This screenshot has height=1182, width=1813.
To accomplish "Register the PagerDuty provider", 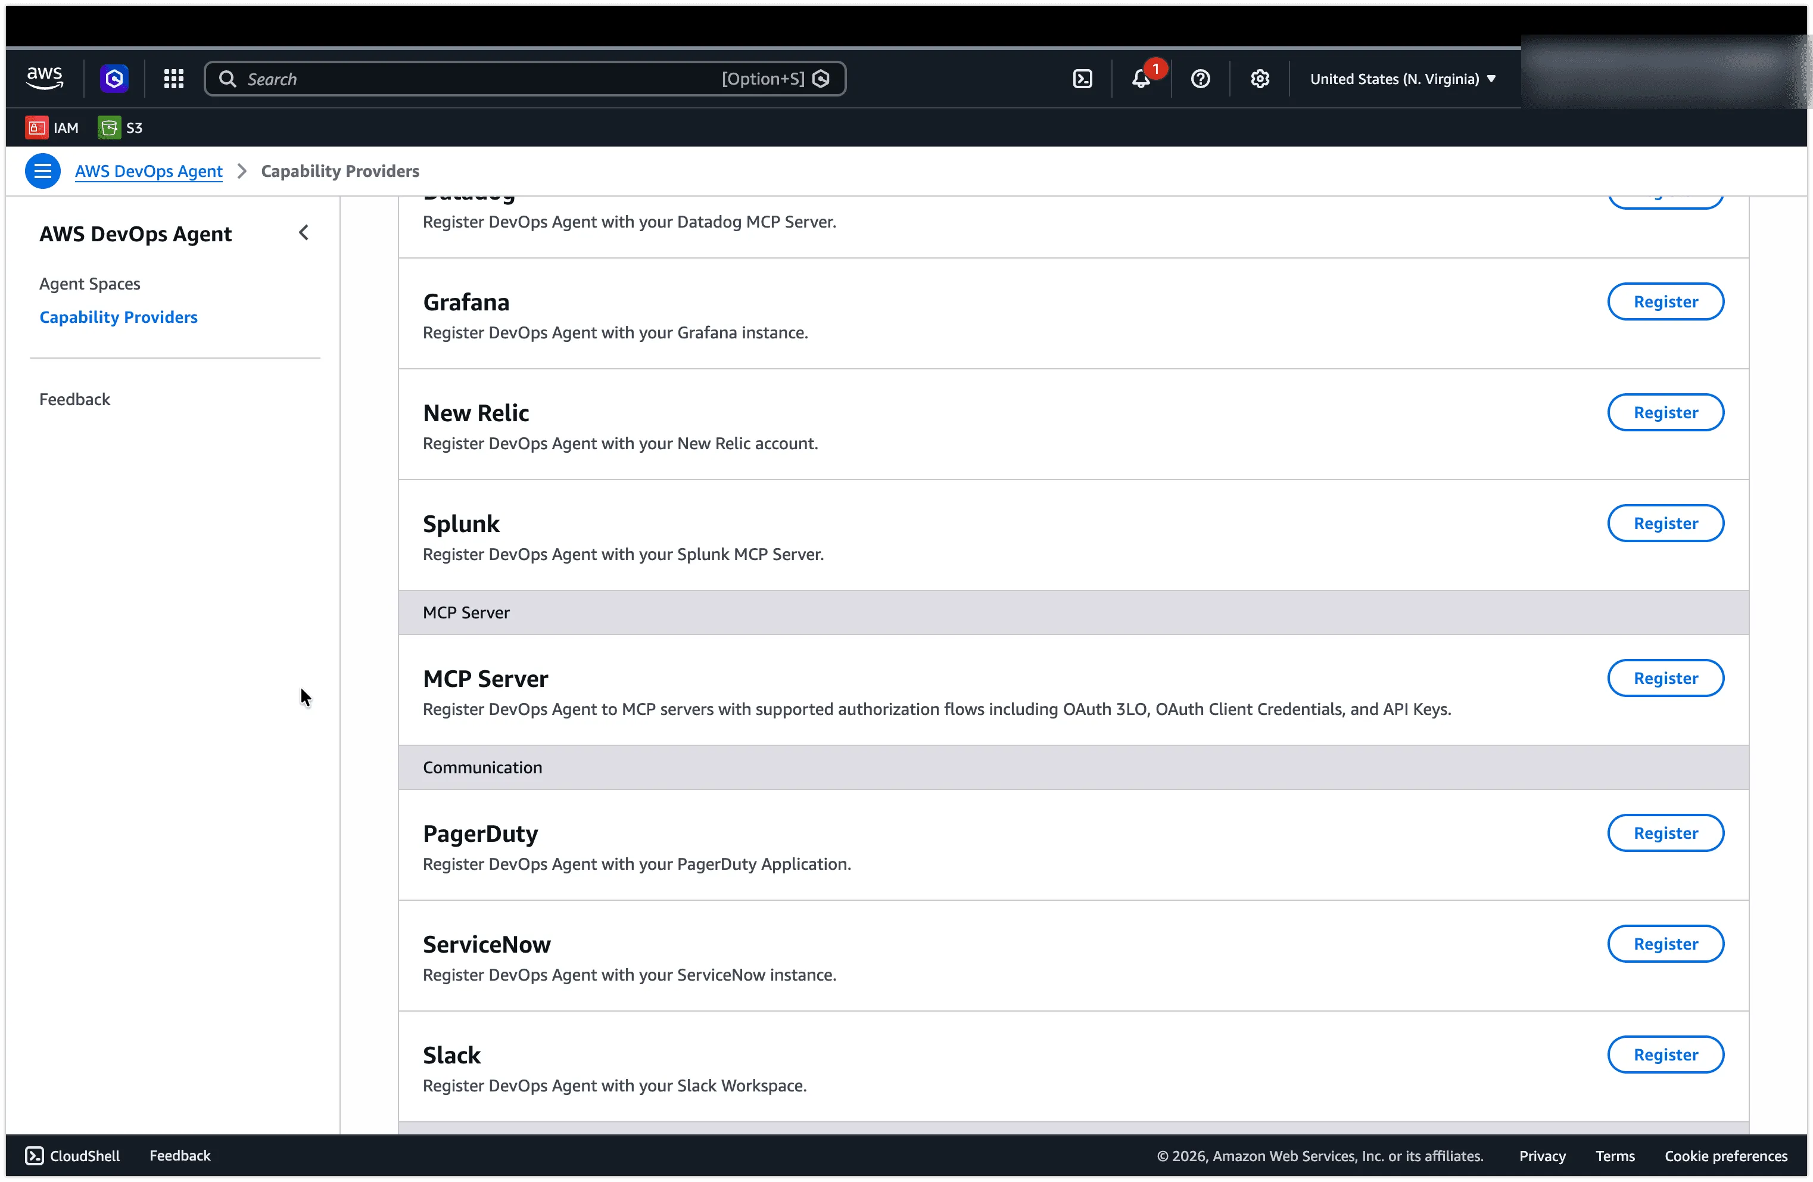I will point(1665,833).
